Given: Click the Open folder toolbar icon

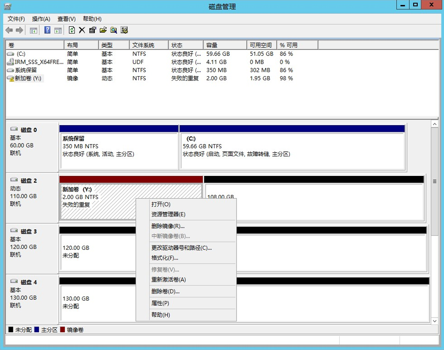Looking at the screenshot, I should (x=103, y=30).
